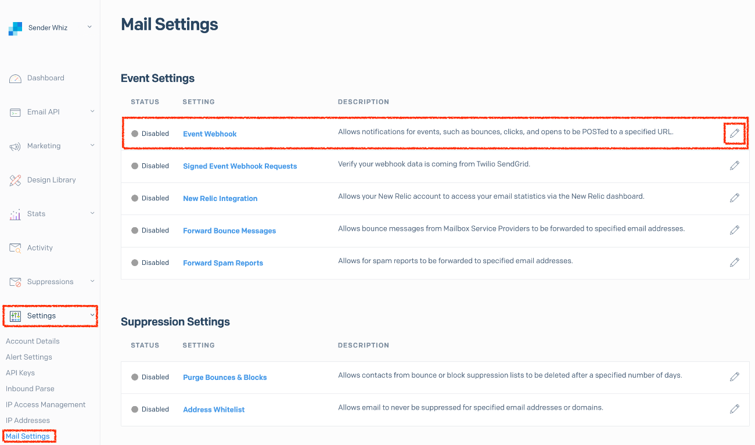
Task: Open the Forward Spam Reports link
Action: coord(223,263)
